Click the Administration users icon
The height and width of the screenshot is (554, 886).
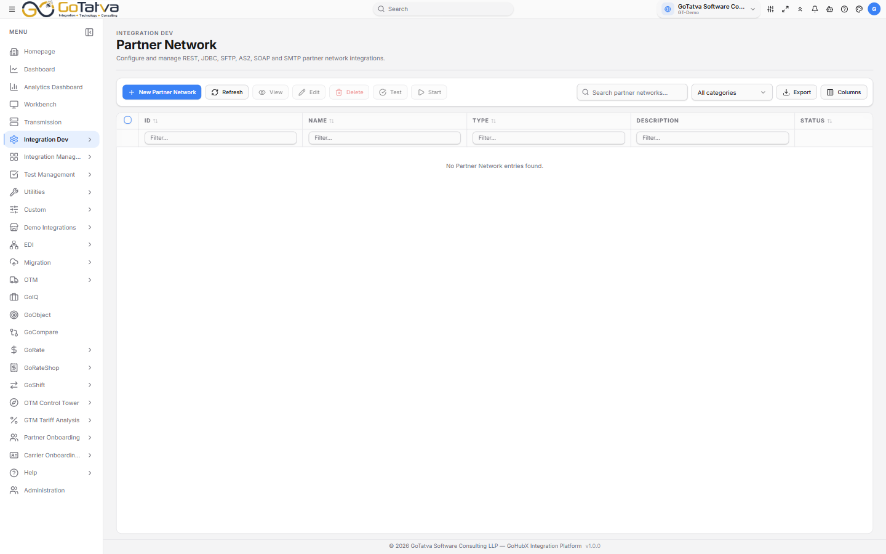pyautogui.click(x=14, y=491)
